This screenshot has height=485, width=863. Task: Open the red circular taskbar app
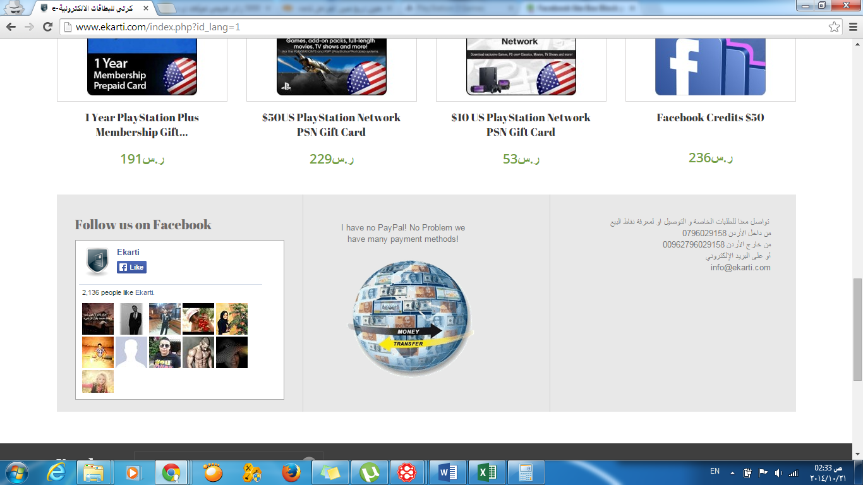pyautogui.click(x=409, y=472)
